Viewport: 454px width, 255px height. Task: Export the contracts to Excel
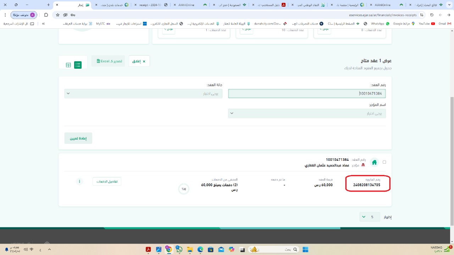pyautogui.click(x=109, y=61)
